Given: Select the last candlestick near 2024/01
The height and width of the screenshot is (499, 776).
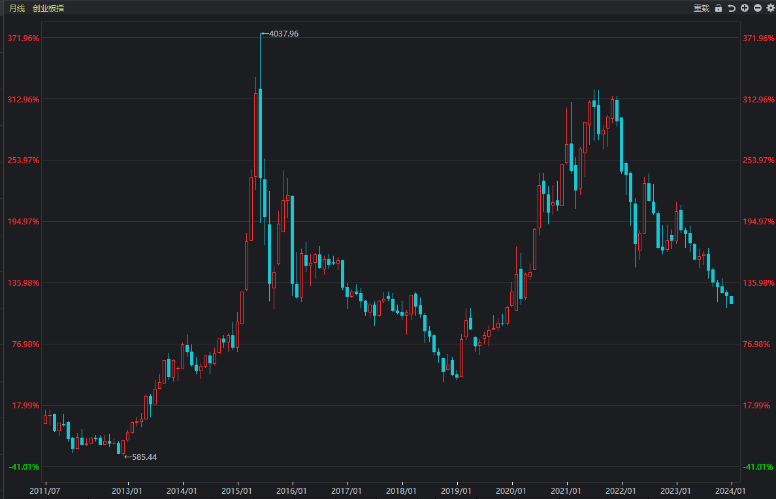Looking at the screenshot, I should click(732, 300).
